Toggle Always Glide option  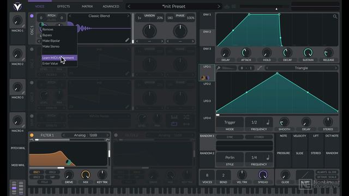tap(327, 172)
